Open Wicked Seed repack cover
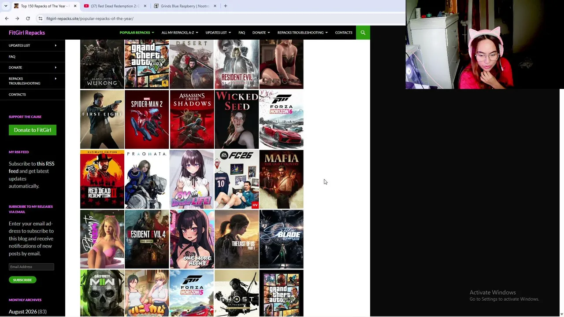 (x=237, y=120)
